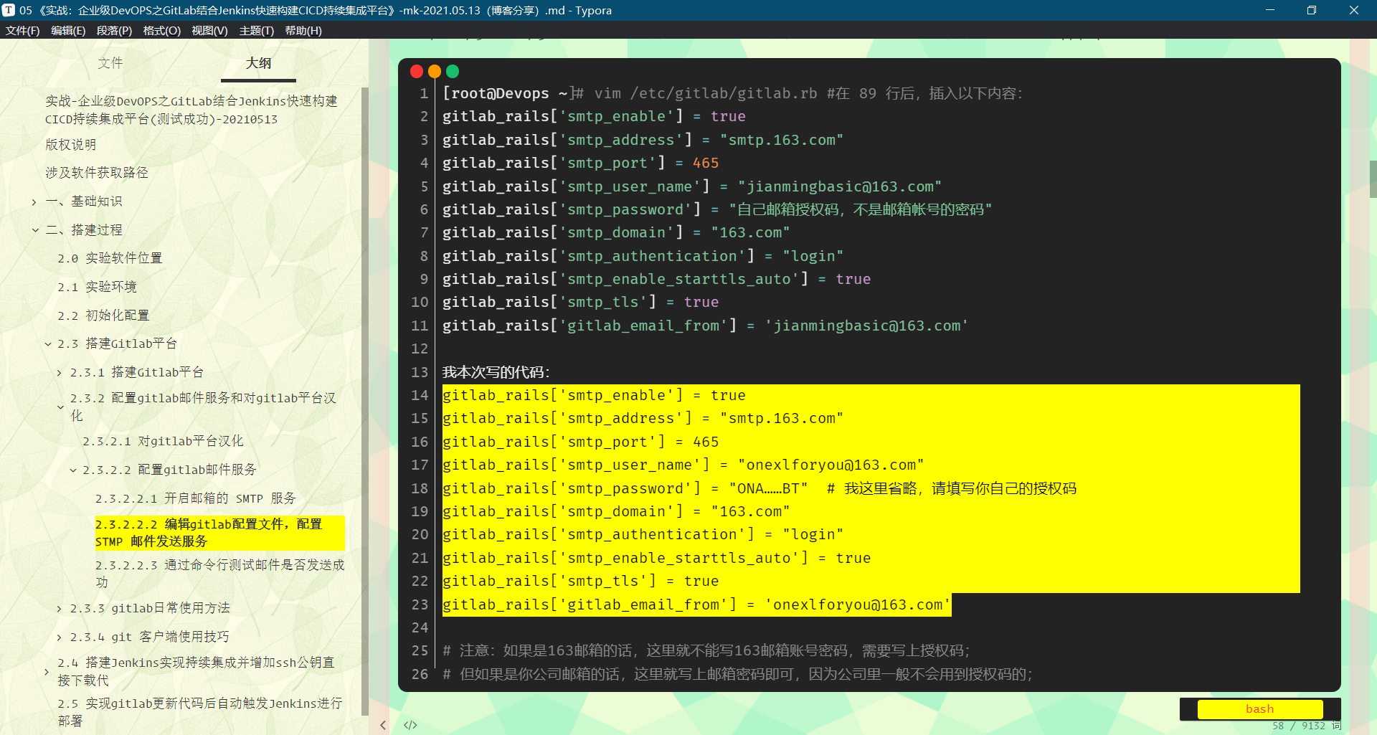Click code line 6 smtp_password text
Image resolution: width=1377 pixels, height=735 pixels.
[x=717, y=209]
